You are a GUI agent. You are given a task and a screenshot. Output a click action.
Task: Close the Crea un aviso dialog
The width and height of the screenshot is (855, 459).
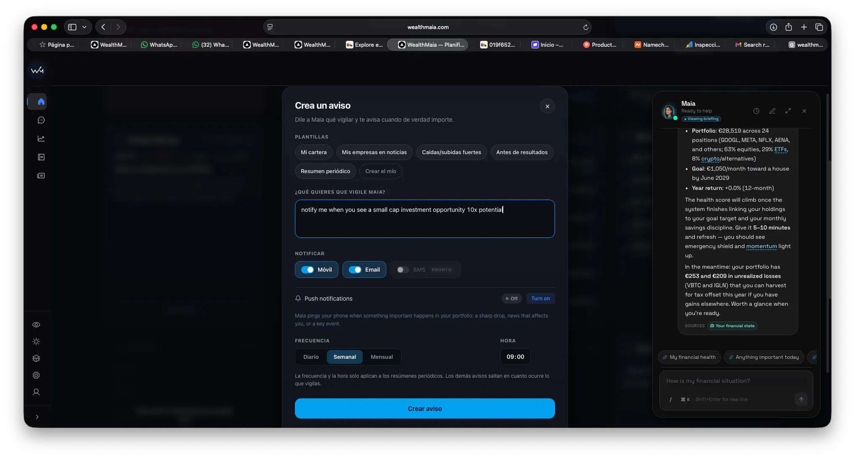click(547, 107)
